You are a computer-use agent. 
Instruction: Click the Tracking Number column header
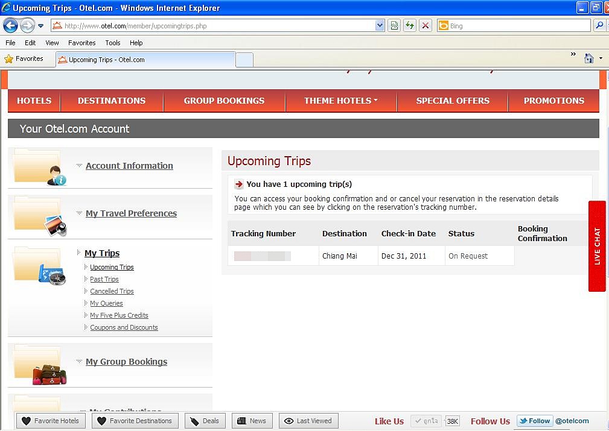point(263,233)
